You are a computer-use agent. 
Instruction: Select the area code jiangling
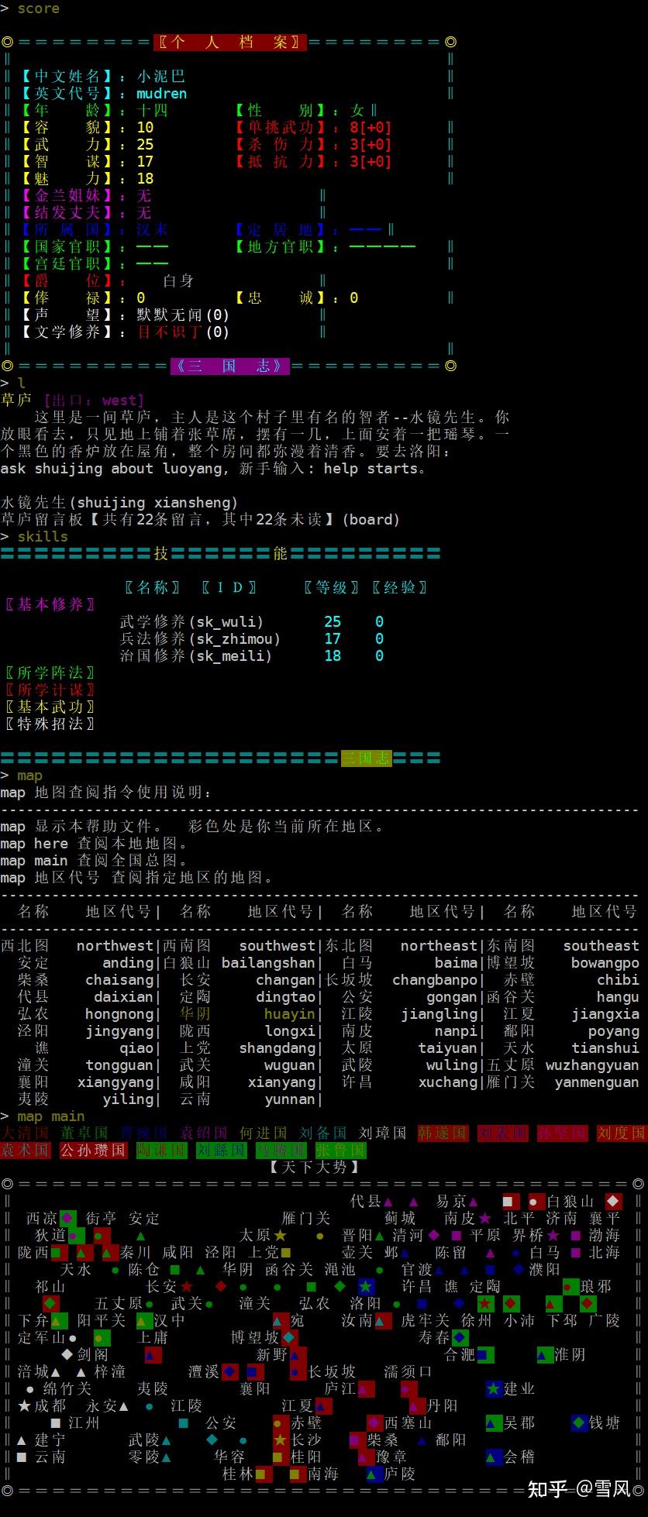click(x=439, y=1013)
